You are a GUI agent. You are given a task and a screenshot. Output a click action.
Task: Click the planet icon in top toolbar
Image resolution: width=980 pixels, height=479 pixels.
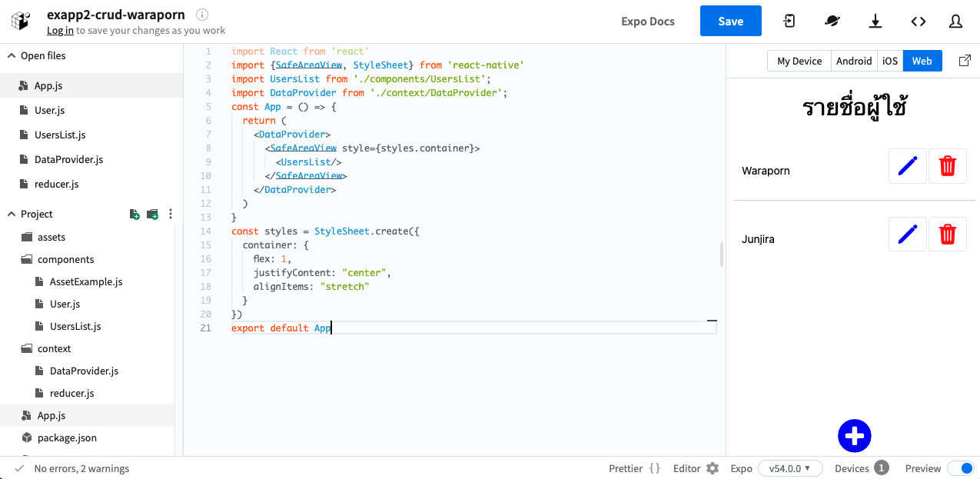click(832, 22)
